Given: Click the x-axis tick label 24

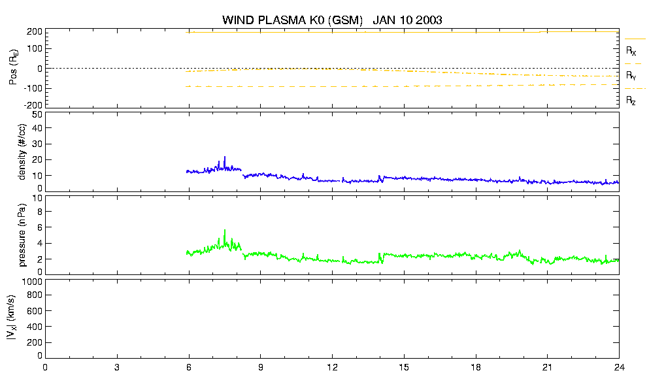Looking at the screenshot, I should coord(619,368).
